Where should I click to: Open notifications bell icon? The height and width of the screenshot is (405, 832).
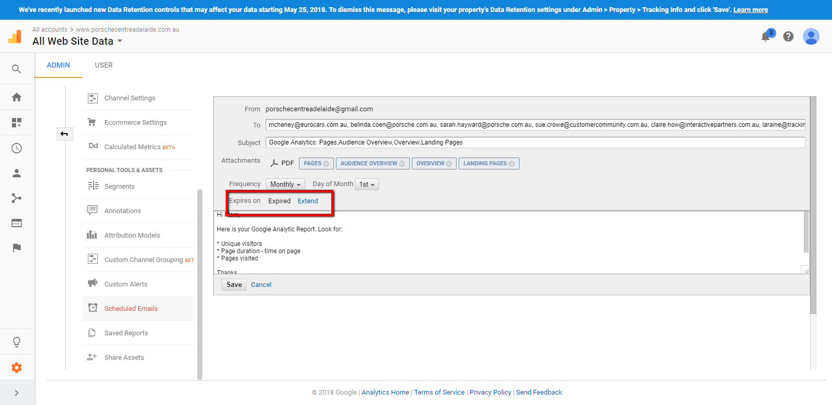pyautogui.click(x=765, y=36)
